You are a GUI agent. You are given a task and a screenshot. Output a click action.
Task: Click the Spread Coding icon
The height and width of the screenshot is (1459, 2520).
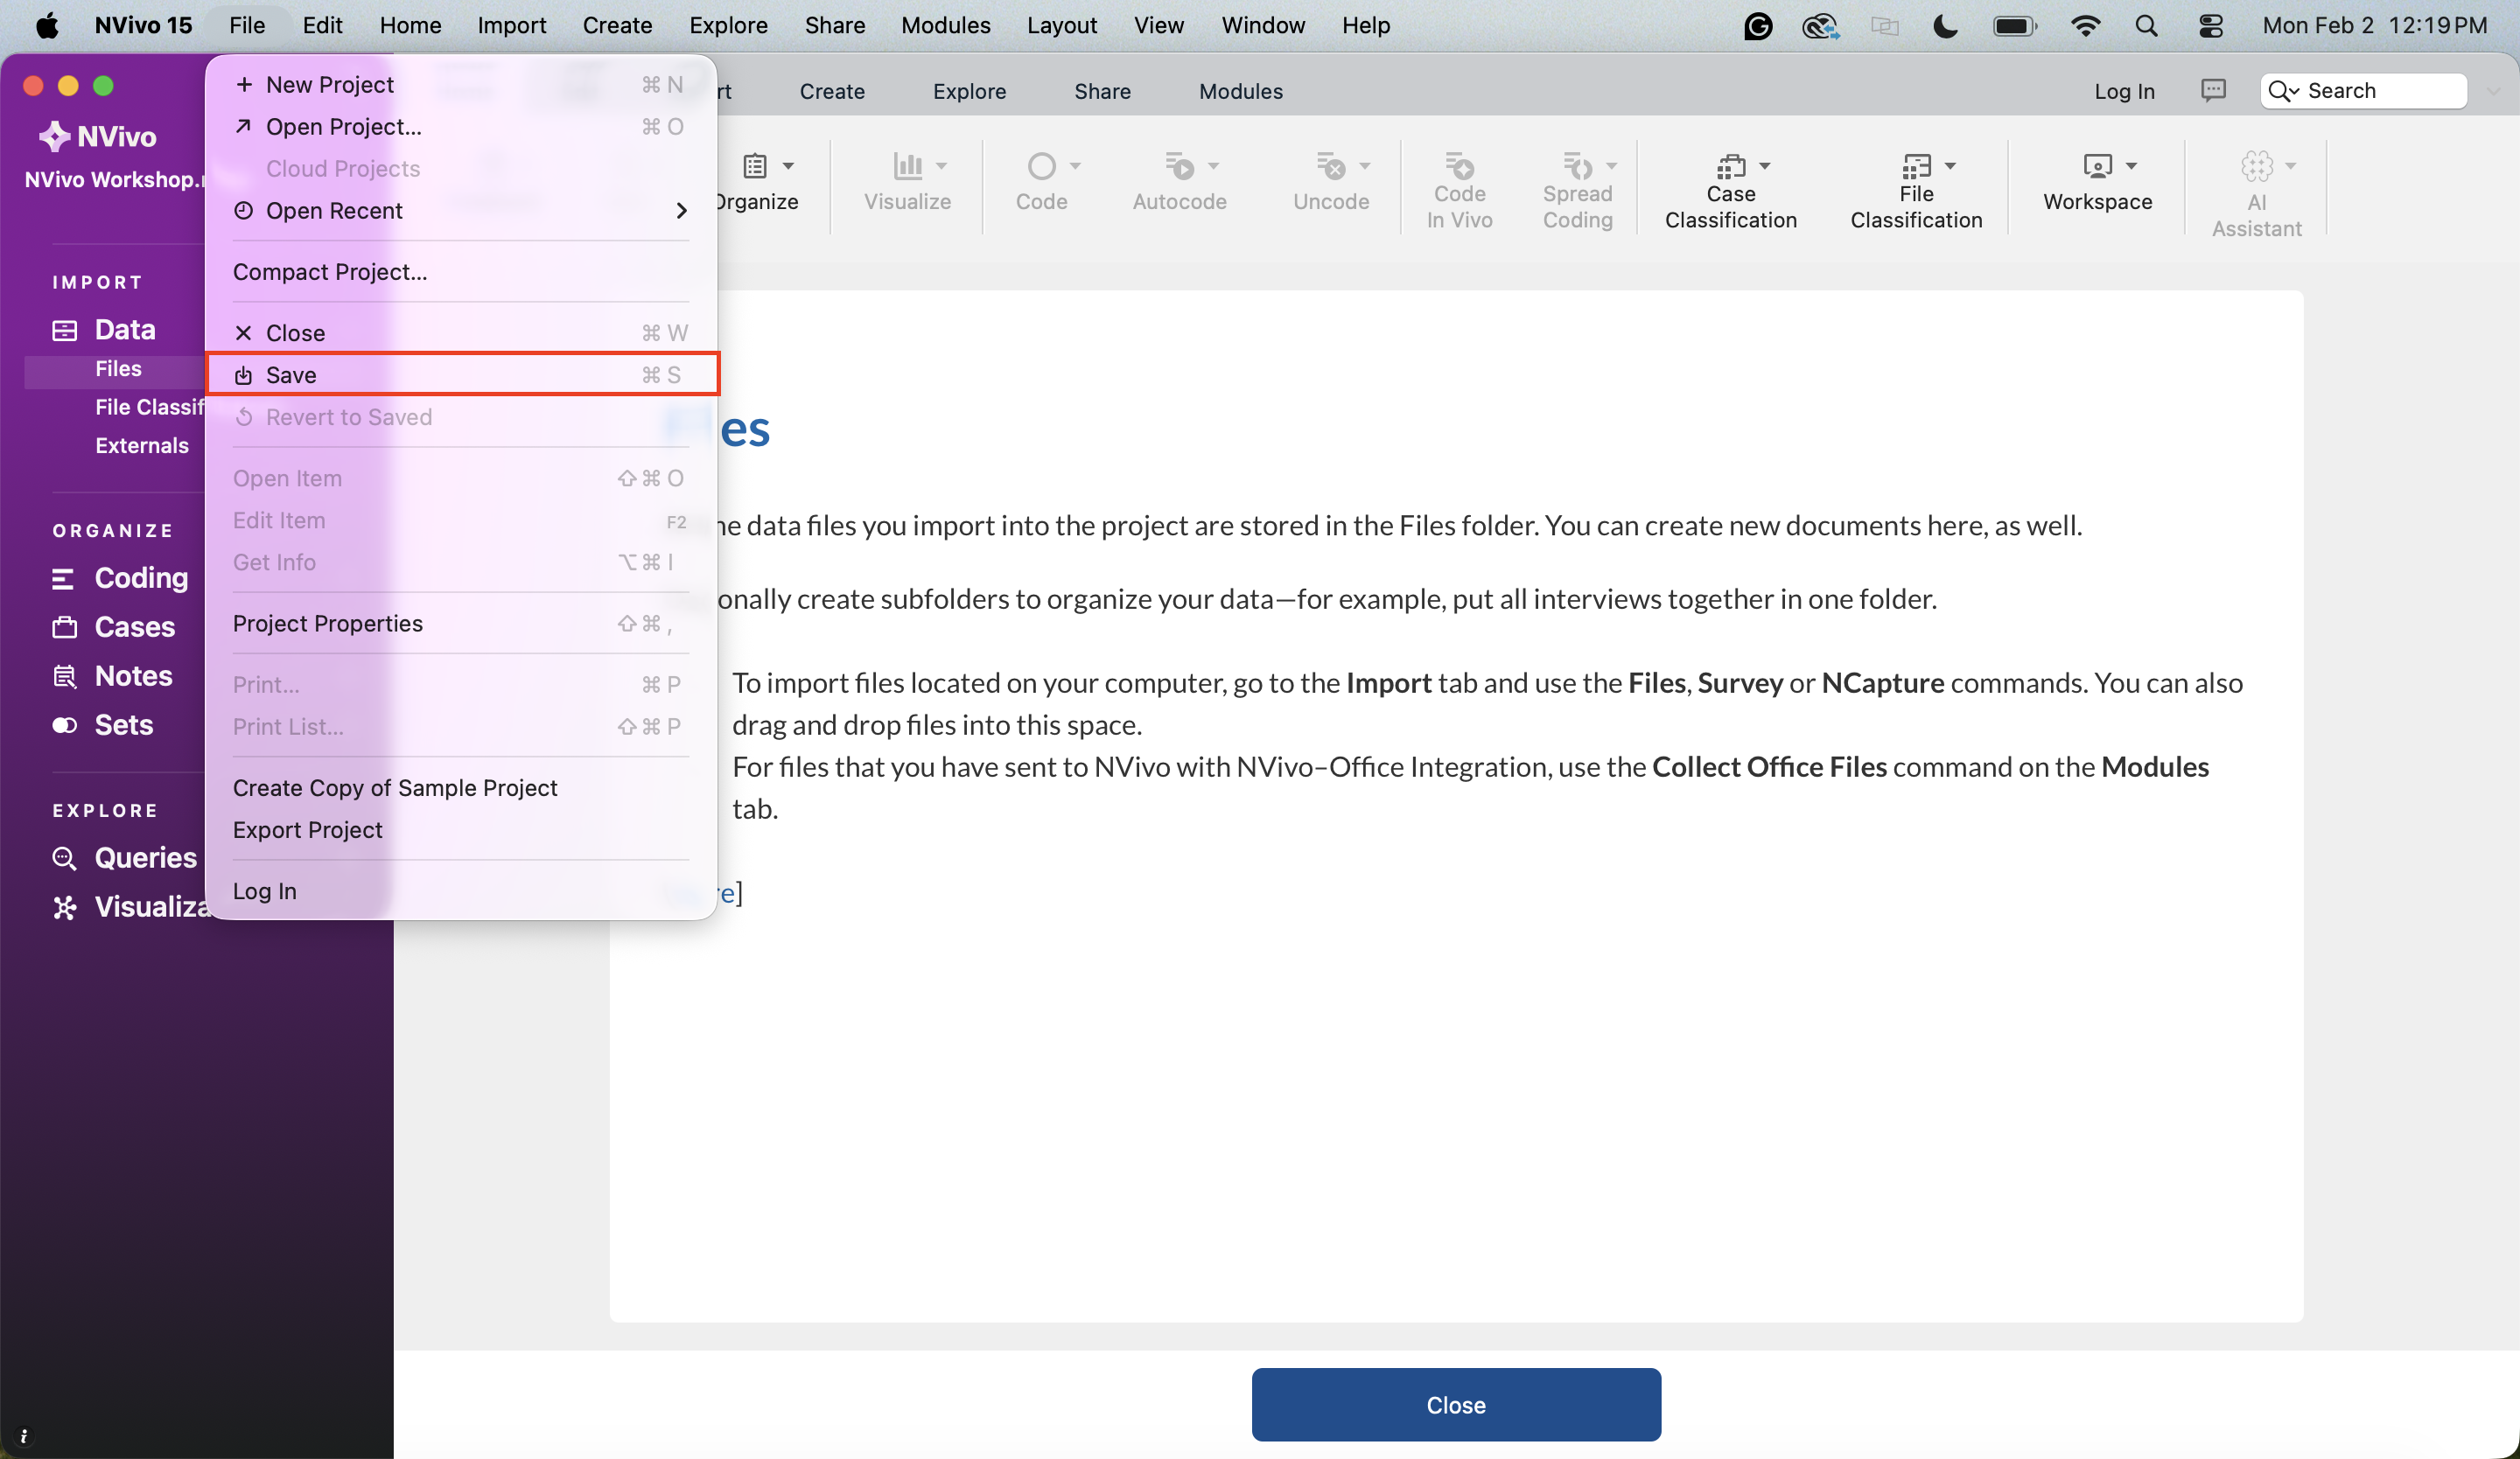click(x=1577, y=166)
